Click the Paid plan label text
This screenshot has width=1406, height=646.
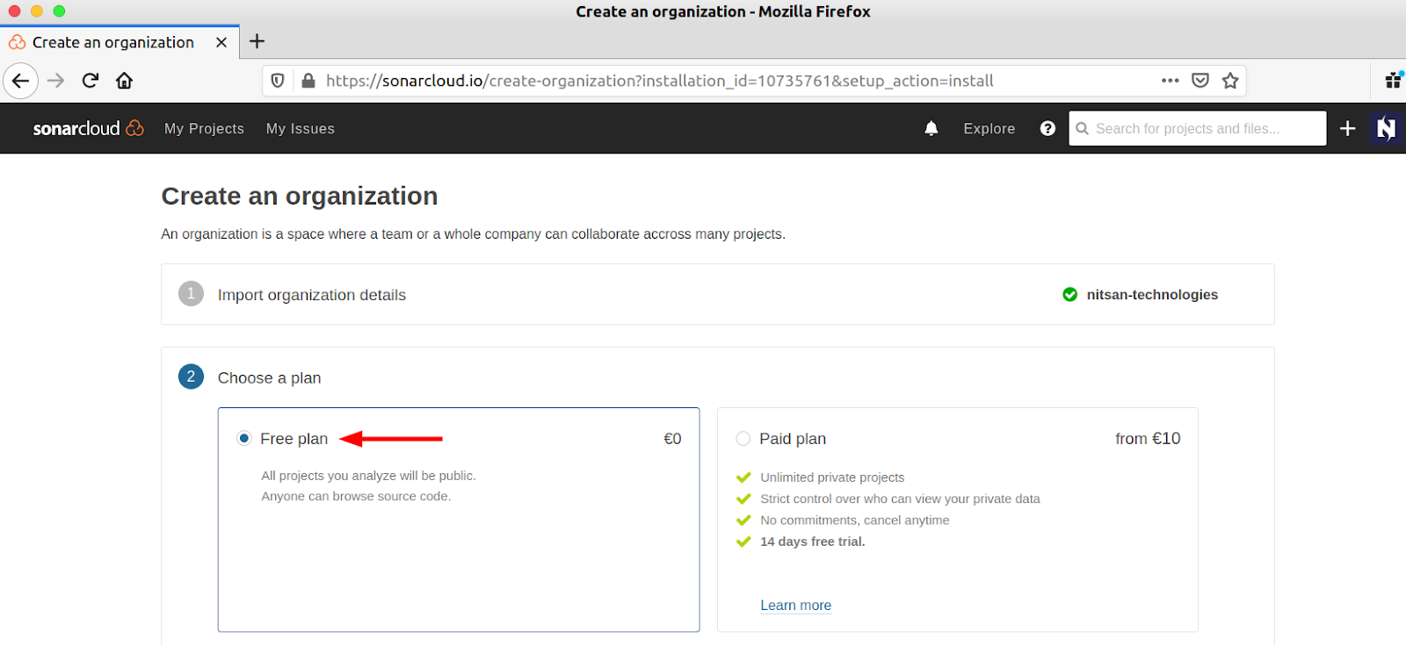point(793,439)
